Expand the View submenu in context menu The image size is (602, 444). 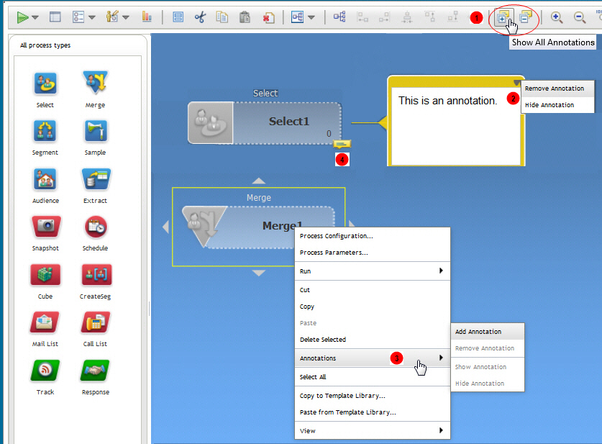(440, 431)
